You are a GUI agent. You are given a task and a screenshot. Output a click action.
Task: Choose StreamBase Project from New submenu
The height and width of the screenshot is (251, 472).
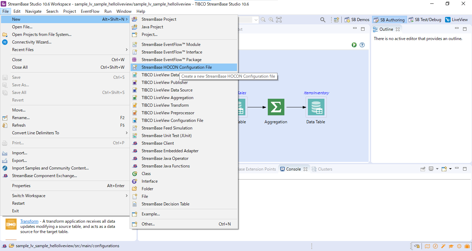tap(184, 19)
